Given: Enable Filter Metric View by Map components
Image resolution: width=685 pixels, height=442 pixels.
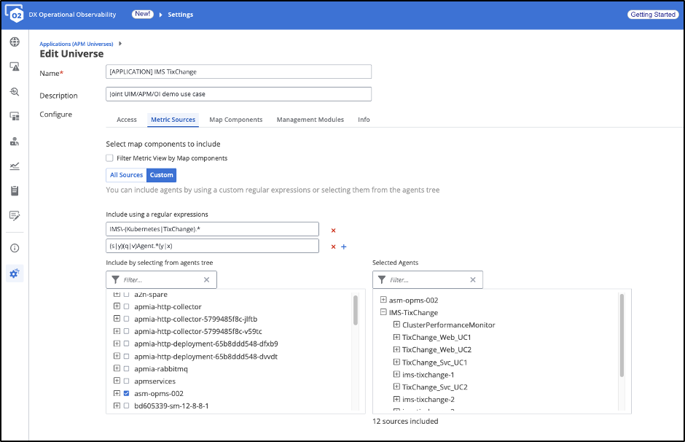Looking at the screenshot, I should tap(109, 158).
